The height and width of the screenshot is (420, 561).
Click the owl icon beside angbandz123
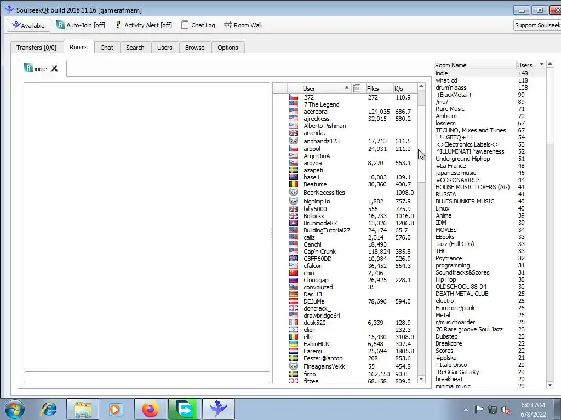pyautogui.click(x=294, y=141)
